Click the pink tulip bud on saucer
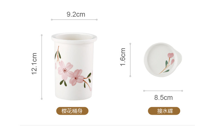The width and height of the screenshot is (215, 132). tap(171, 55)
